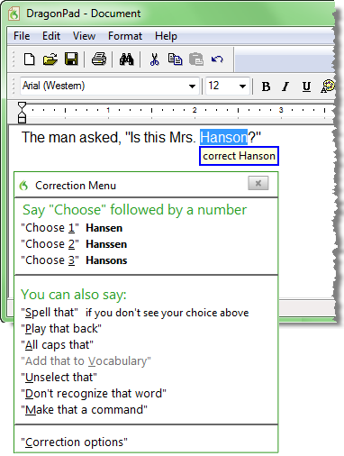
Task: Copy selection with the Copy icon
Action: [x=175, y=59]
